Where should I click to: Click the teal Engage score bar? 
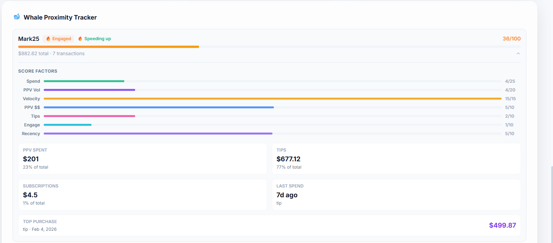click(x=67, y=125)
